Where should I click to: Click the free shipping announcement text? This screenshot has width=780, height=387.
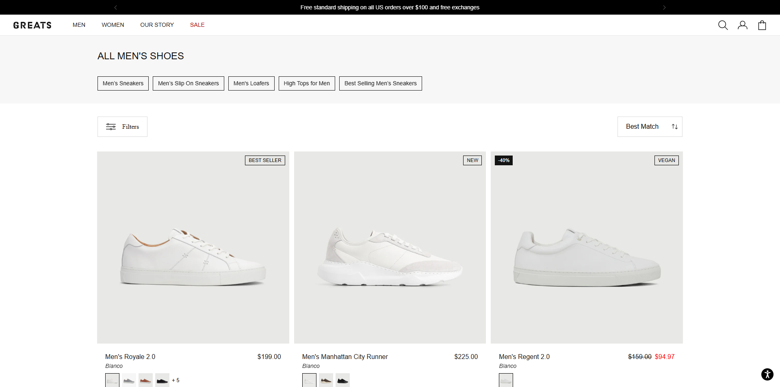coord(390,7)
